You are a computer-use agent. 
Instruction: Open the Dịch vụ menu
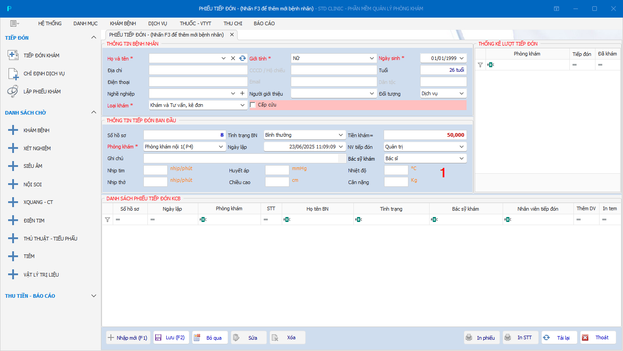pos(158,23)
